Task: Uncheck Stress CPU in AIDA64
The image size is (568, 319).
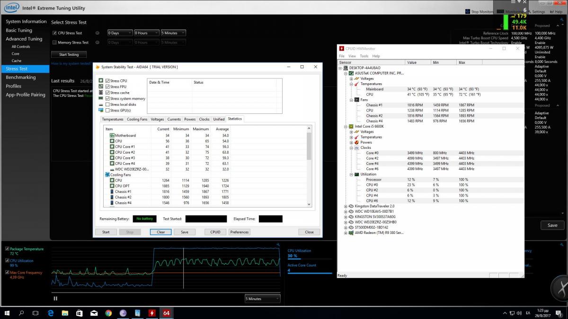Action: [107, 81]
